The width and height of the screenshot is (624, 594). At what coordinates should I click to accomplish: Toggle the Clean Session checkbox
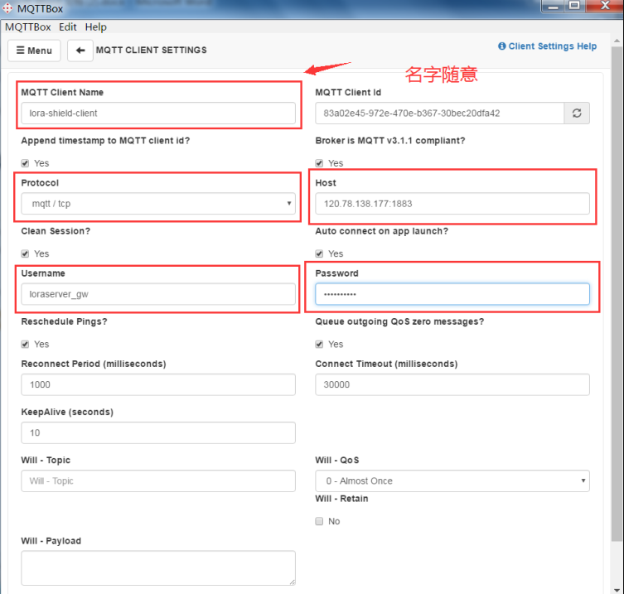coord(25,254)
